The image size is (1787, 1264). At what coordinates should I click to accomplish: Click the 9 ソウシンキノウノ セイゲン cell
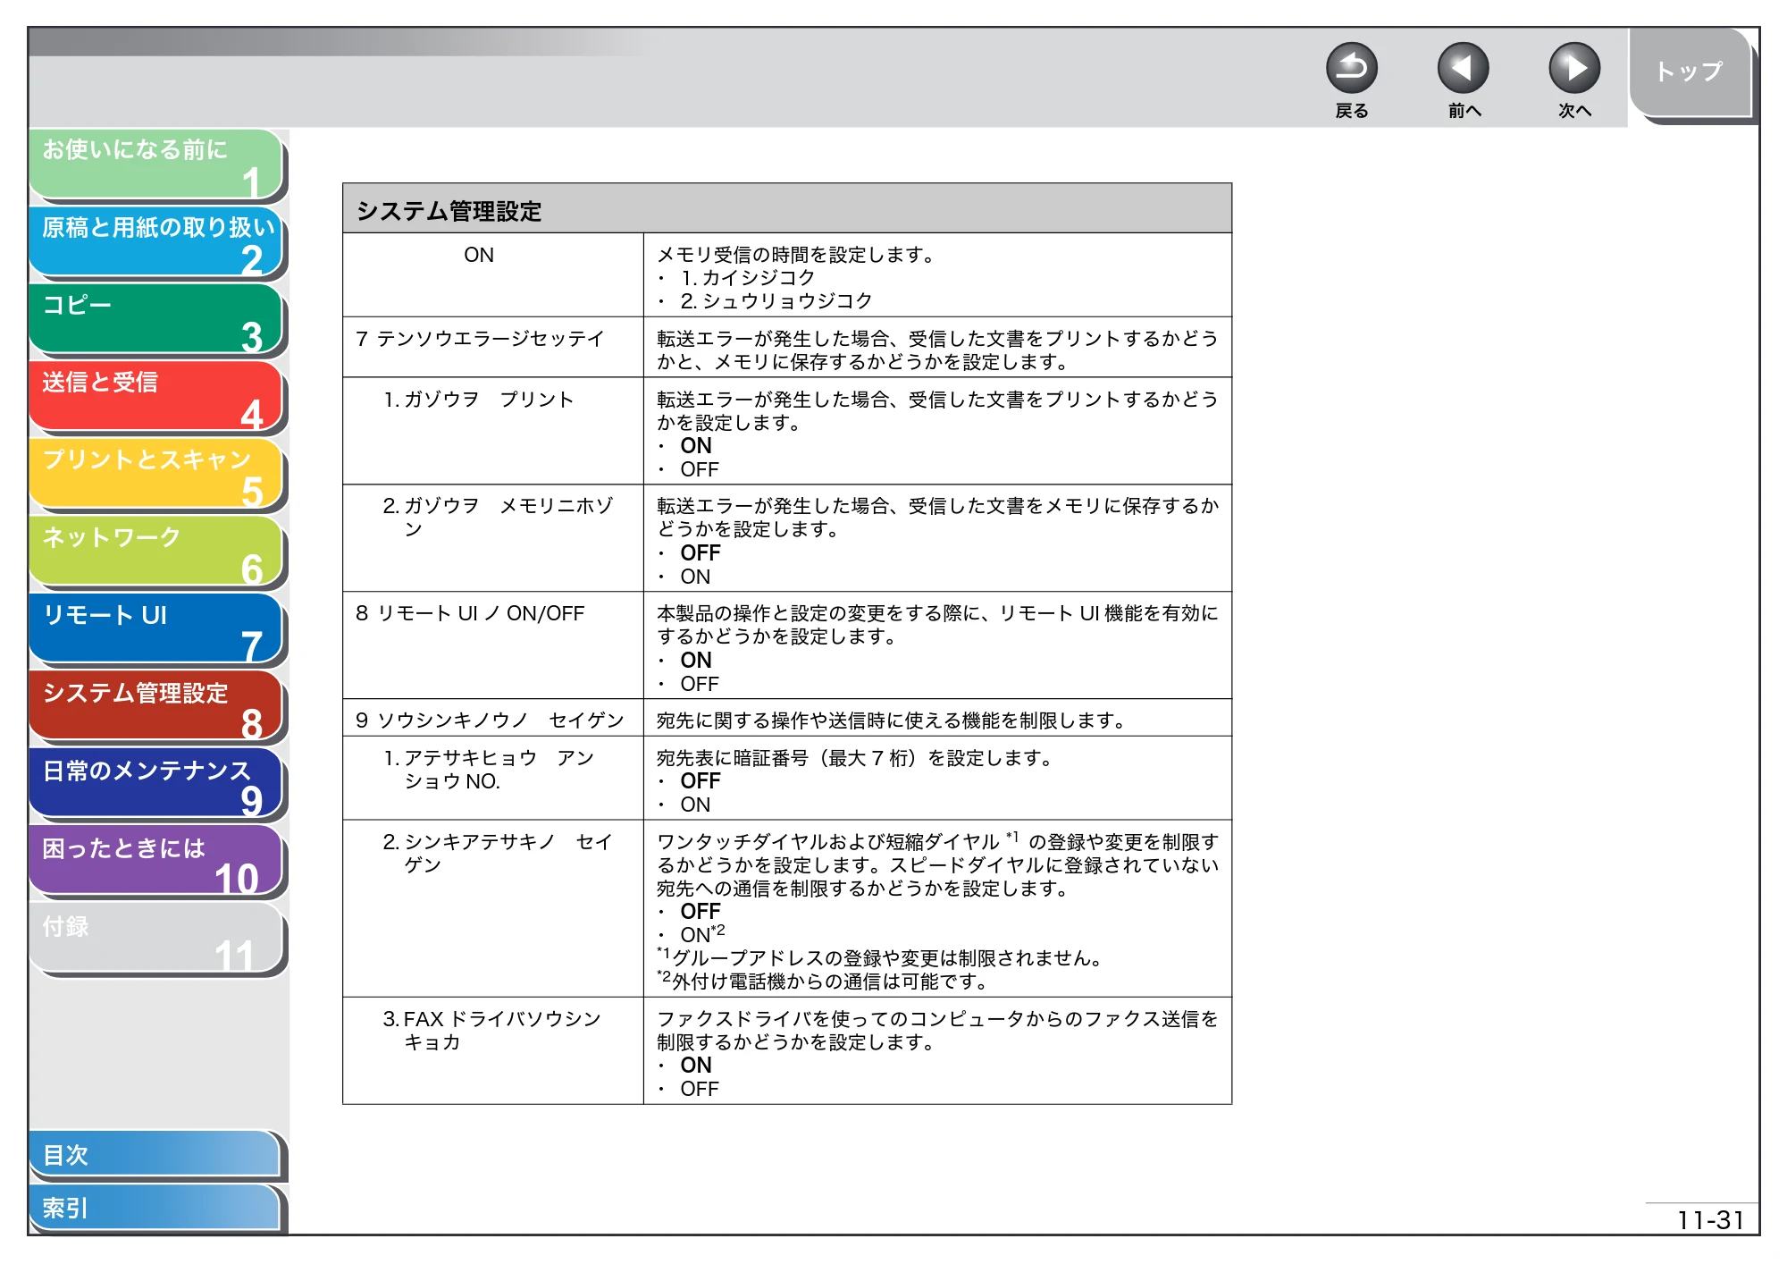coord(493,719)
